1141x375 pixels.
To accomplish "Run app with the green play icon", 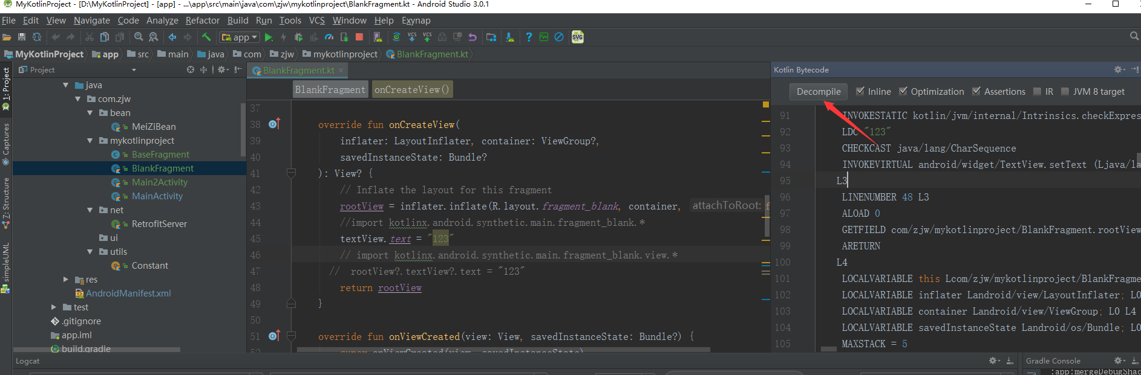I will coord(269,37).
